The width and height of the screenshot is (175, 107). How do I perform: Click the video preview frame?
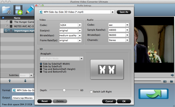click(x=154, y=44)
